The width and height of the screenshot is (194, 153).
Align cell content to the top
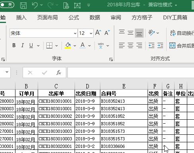(x=122, y=33)
